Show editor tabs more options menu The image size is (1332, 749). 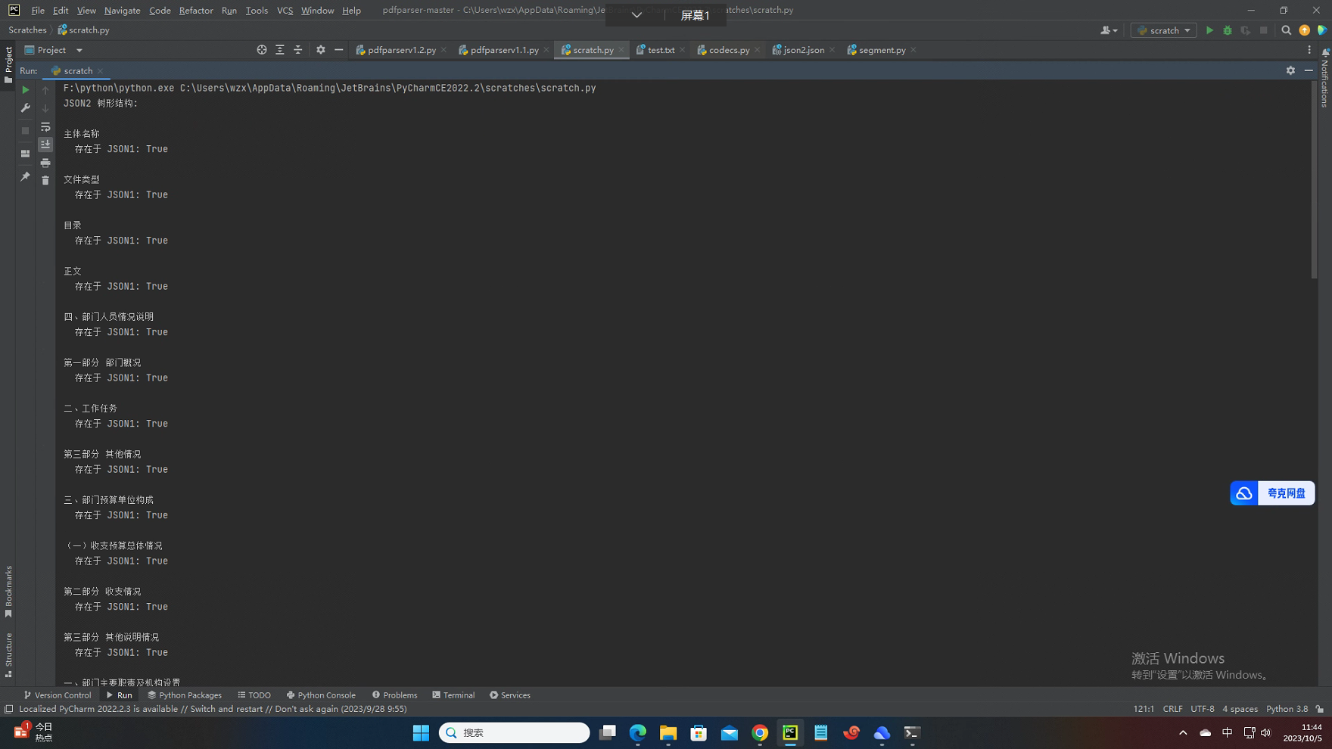click(1309, 50)
